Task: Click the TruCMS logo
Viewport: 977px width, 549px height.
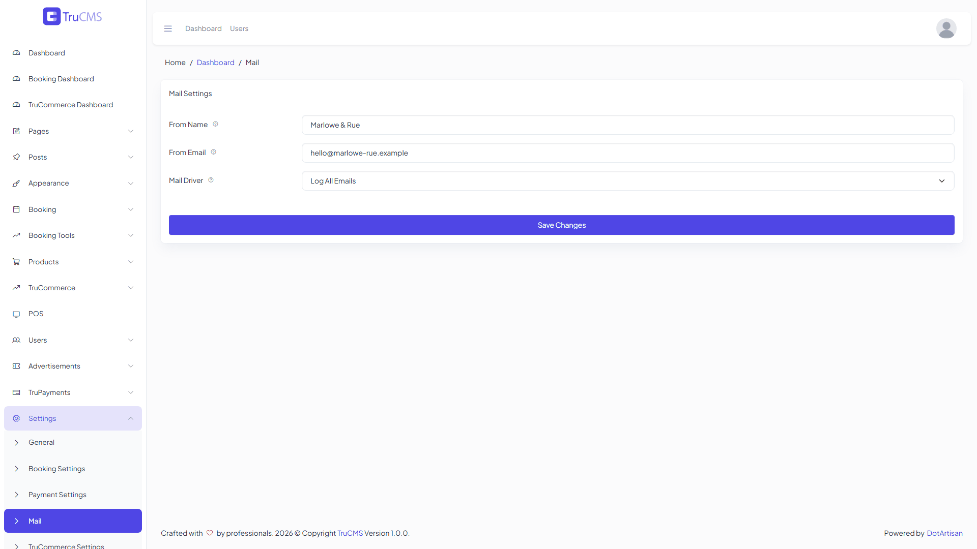Action: click(72, 16)
